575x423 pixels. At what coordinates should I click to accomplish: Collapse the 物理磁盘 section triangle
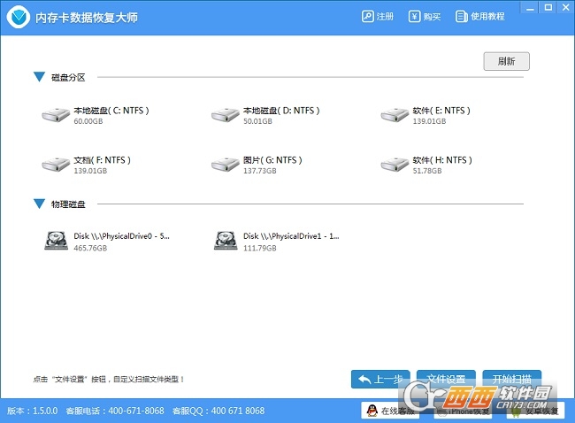39,204
